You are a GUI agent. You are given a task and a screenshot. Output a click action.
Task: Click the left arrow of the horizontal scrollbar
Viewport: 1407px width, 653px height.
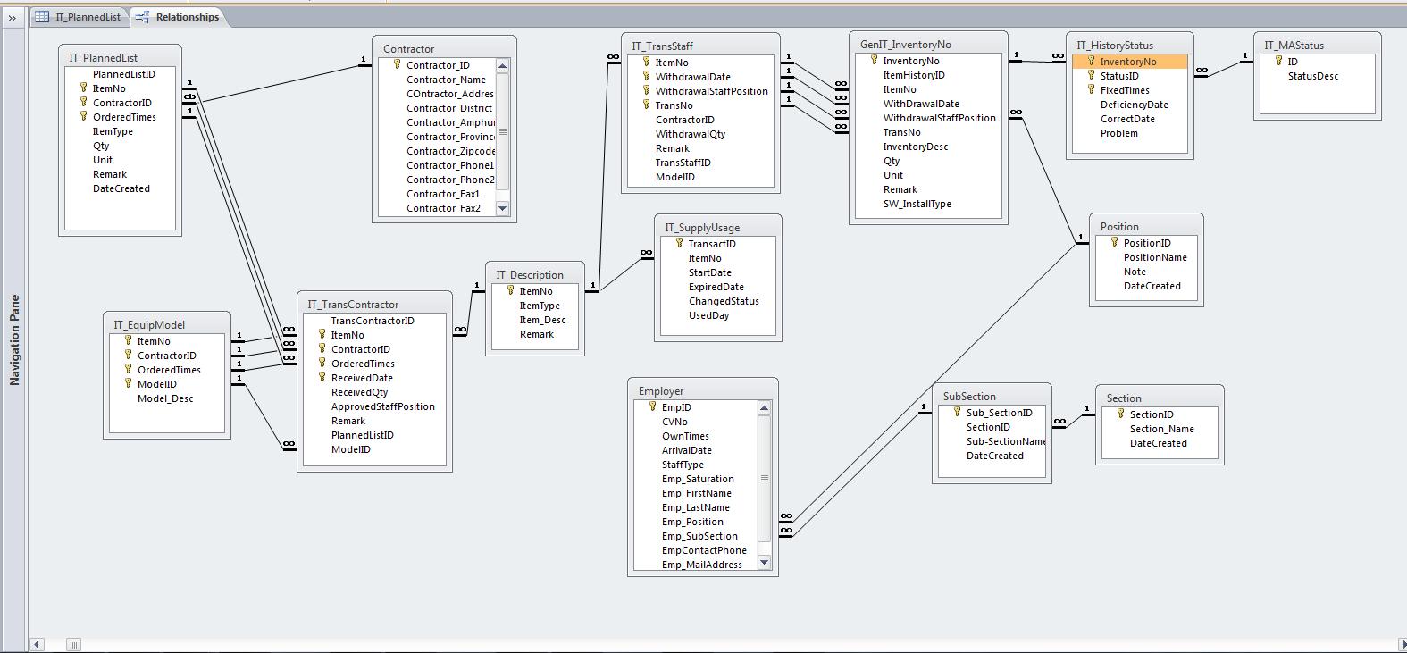point(37,644)
